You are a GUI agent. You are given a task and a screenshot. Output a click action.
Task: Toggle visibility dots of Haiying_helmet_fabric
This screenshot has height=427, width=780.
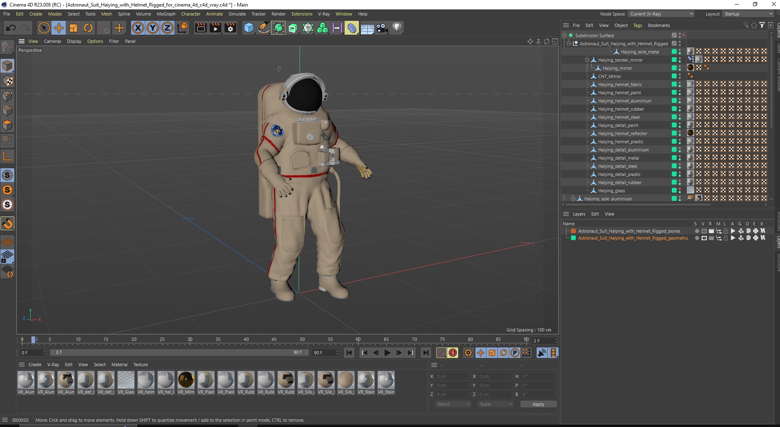680,85
